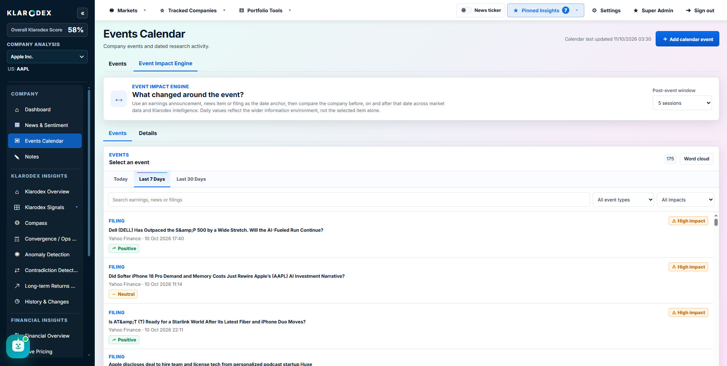The height and width of the screenshot is (366, 727).
Task: Click the Long-term Returns arrow icon
Action: coord(17,286)
